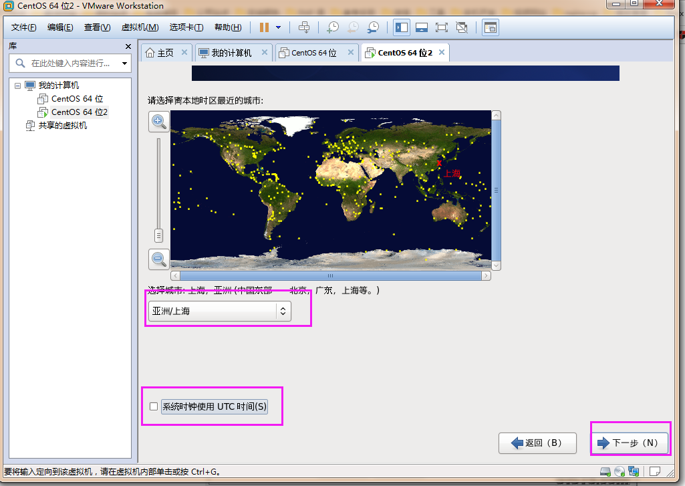685x486 pixels.
Task: Switch to the 主页 tab
Action: (160, 53)
